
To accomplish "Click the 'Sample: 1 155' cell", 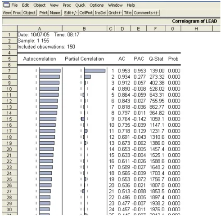I will pos(33,40).
